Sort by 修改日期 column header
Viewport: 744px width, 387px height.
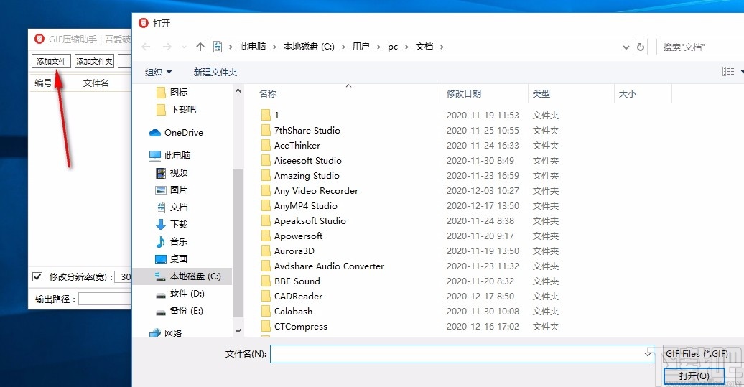[x=464, y=94]
